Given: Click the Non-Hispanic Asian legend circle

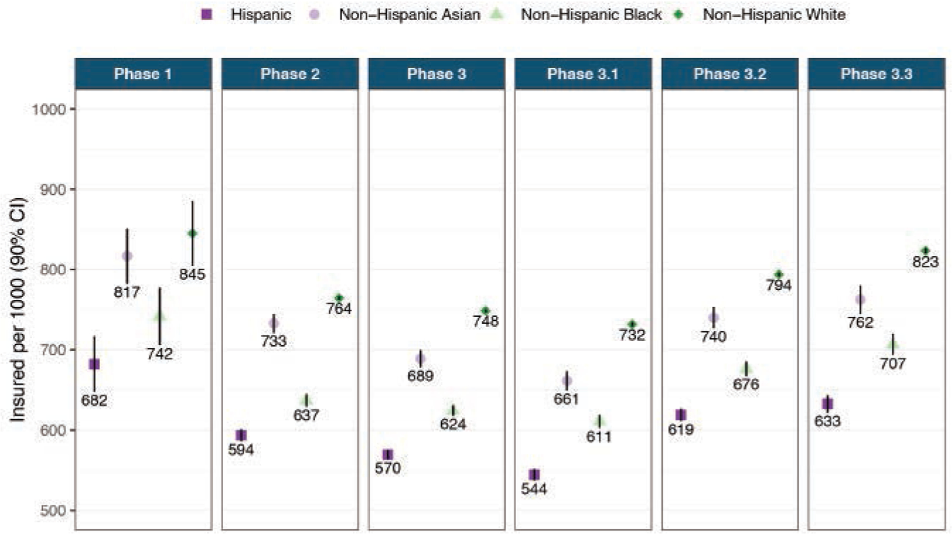Looking at the screenshot, I should point(315,15).
